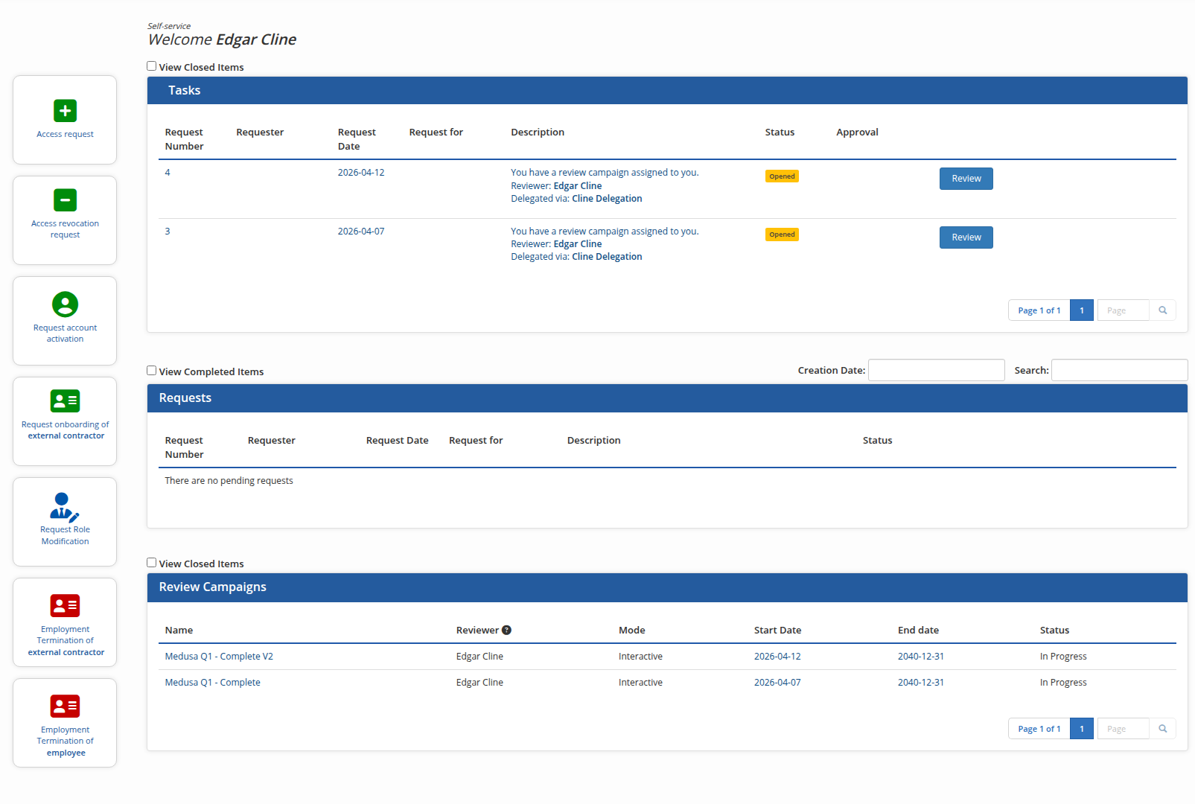Click Access revocation request text link
The image size is (1195, 804).
pyautogui.click(x=65, y=229)
